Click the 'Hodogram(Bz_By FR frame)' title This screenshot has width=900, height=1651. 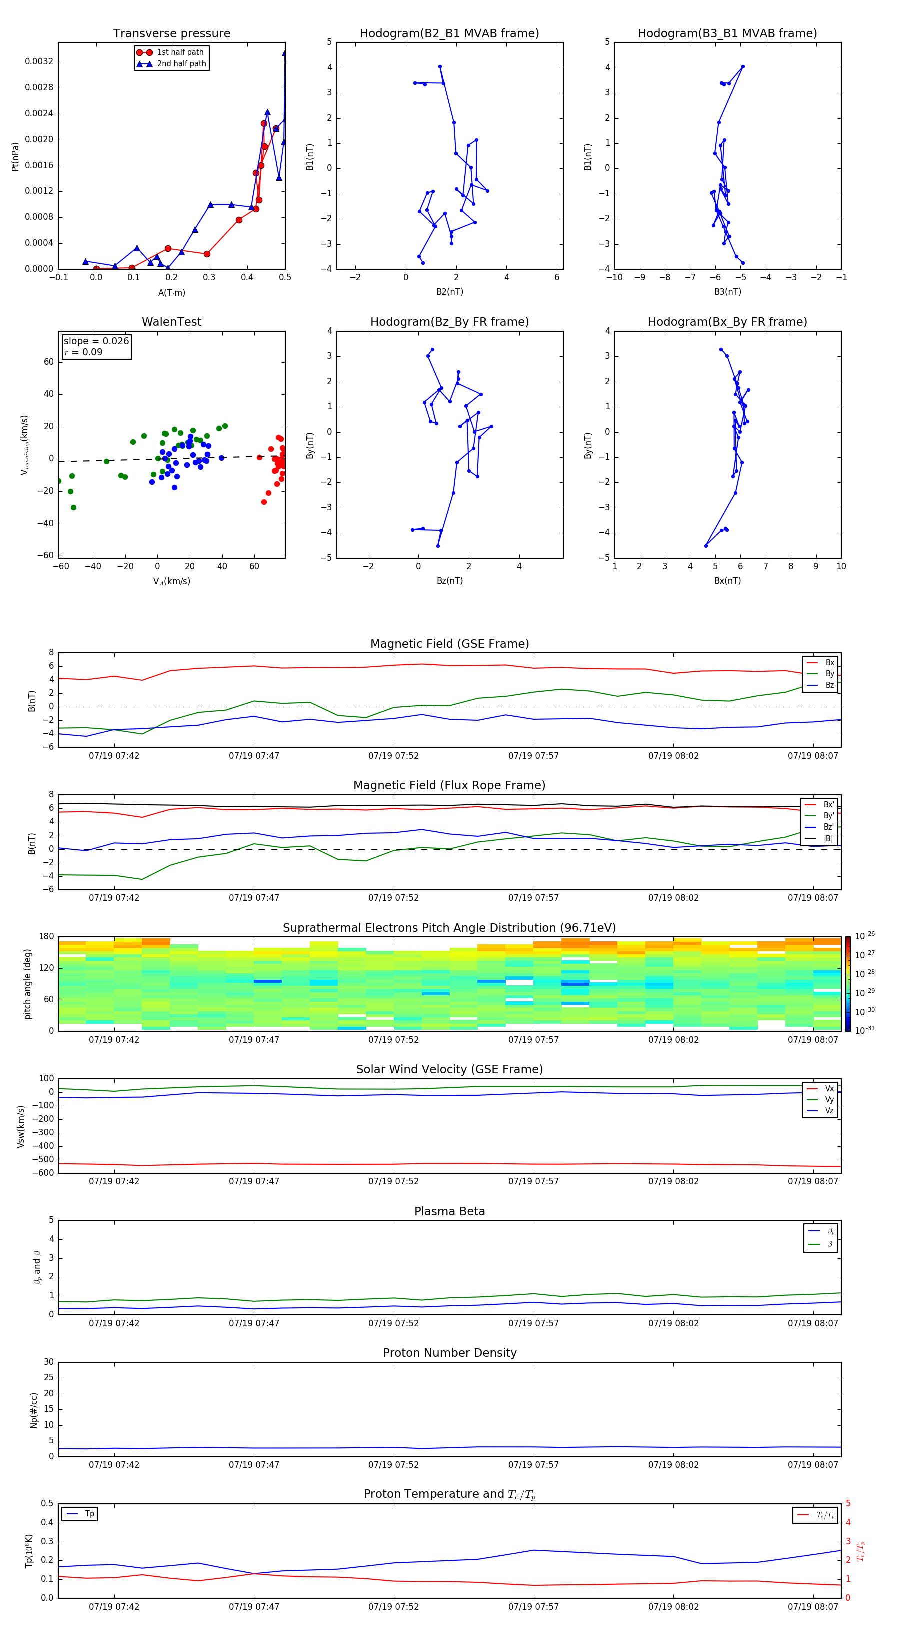(449, 322)
